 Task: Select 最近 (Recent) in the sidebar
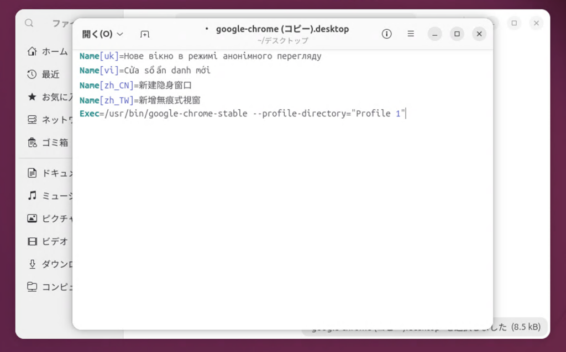point(49,74)
